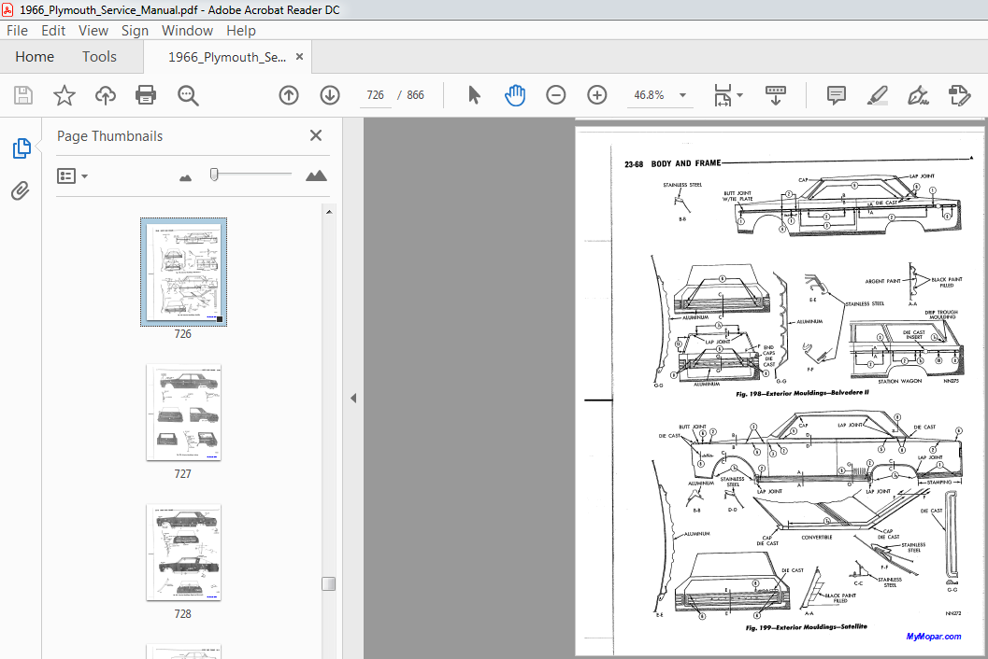Expand the page fit options dropdown arrow
Screen dimensions: 988x659
coord(739,95)
